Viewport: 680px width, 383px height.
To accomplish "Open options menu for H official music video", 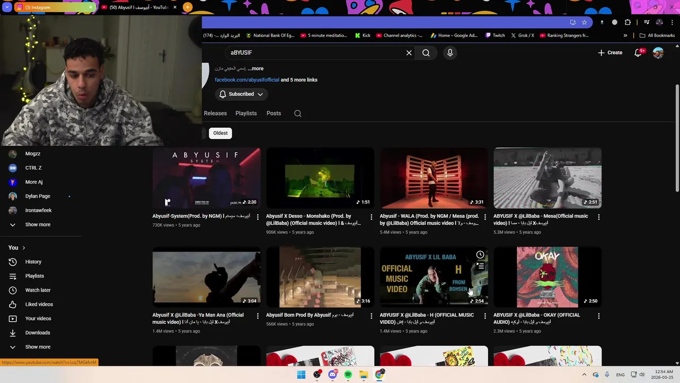I will pyautogui.click(x=485, y=316).
